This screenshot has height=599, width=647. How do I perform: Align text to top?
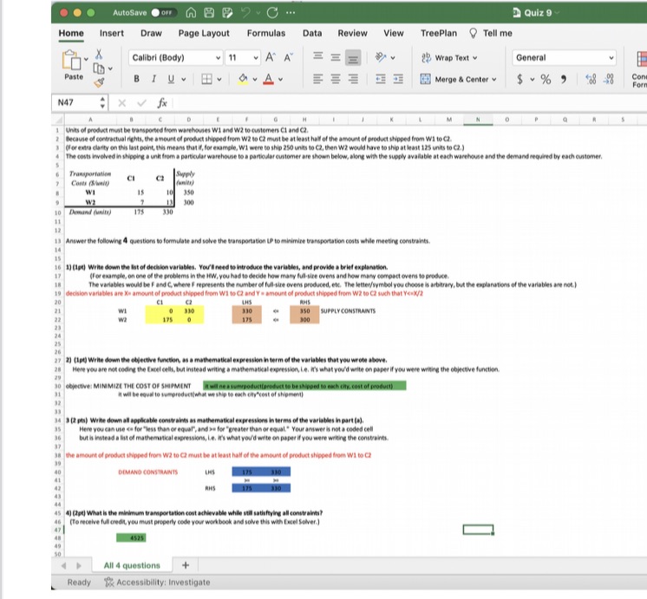click(x=317, y=56)
